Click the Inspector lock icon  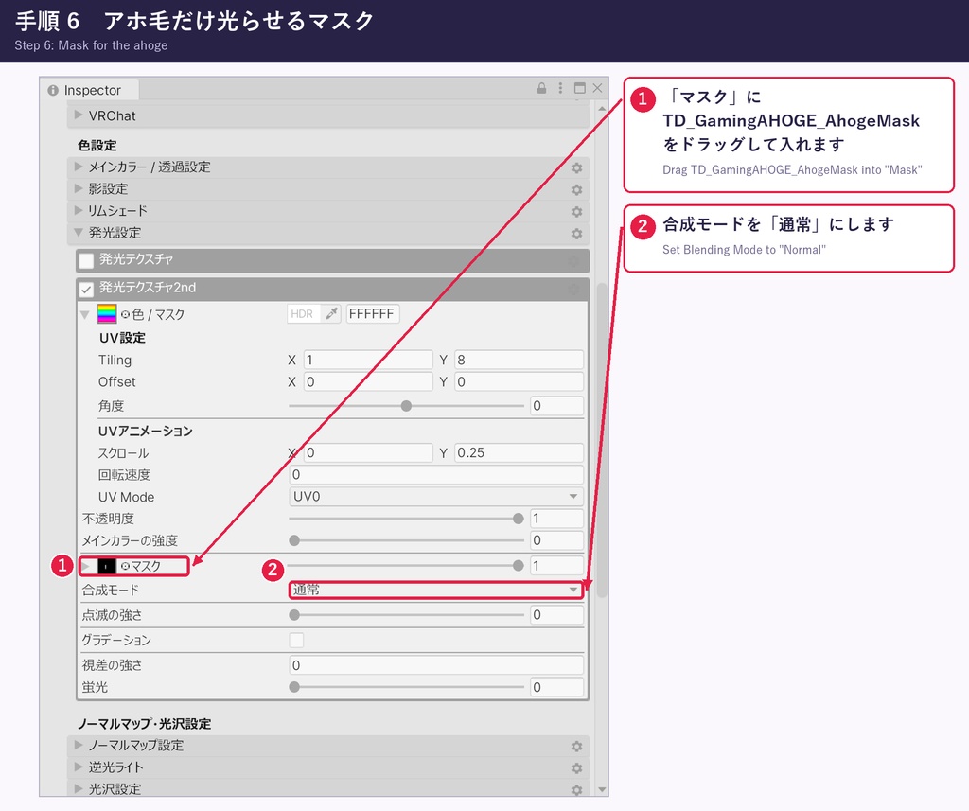pyautogui.click(x=541, y=88)
